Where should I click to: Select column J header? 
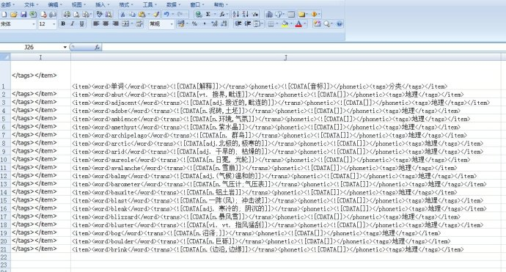point(285,57)
